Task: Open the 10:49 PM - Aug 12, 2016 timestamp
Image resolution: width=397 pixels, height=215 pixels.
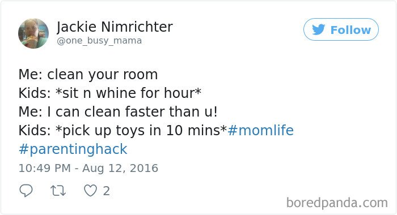Action: pos(88,168)
